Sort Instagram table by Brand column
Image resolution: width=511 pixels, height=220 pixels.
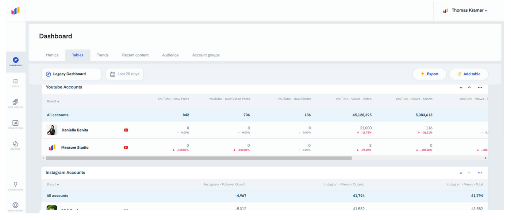tap(53, 185)
